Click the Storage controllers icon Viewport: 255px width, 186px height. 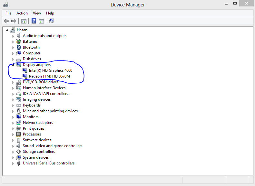pyautogui.click(x=19, y=152)
